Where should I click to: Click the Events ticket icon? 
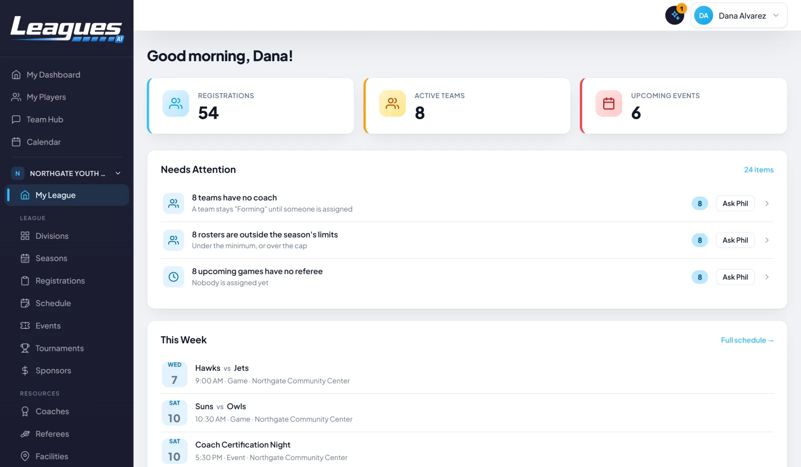25,326
